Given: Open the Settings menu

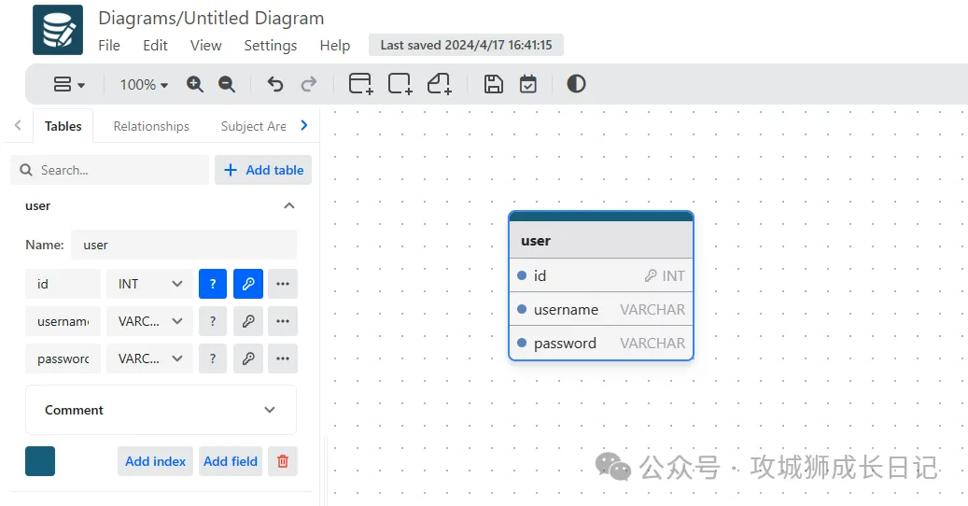Looking at the screenshot, I should coord(270,45).
